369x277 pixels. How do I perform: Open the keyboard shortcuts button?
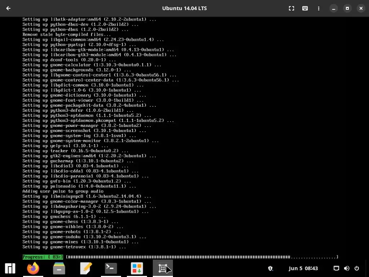[x=305, y=8]
